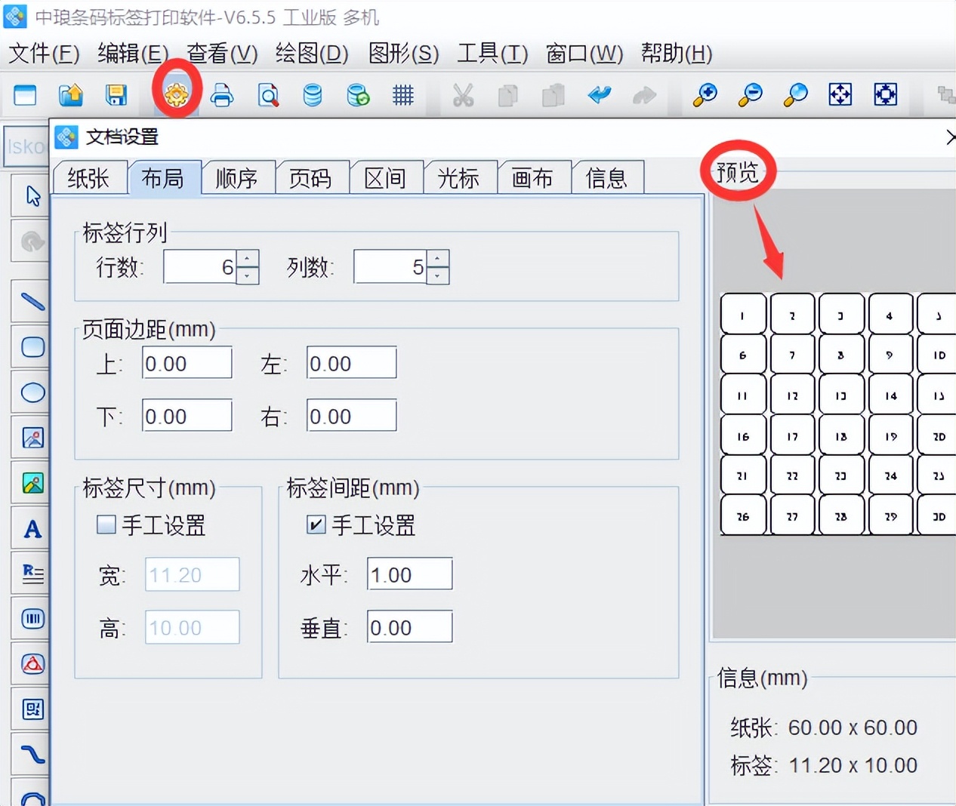Click the 水平 spacing input field

[409, 574]
